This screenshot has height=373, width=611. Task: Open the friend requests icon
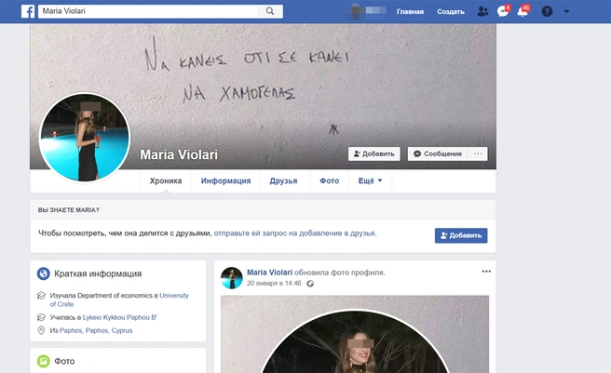482,12
